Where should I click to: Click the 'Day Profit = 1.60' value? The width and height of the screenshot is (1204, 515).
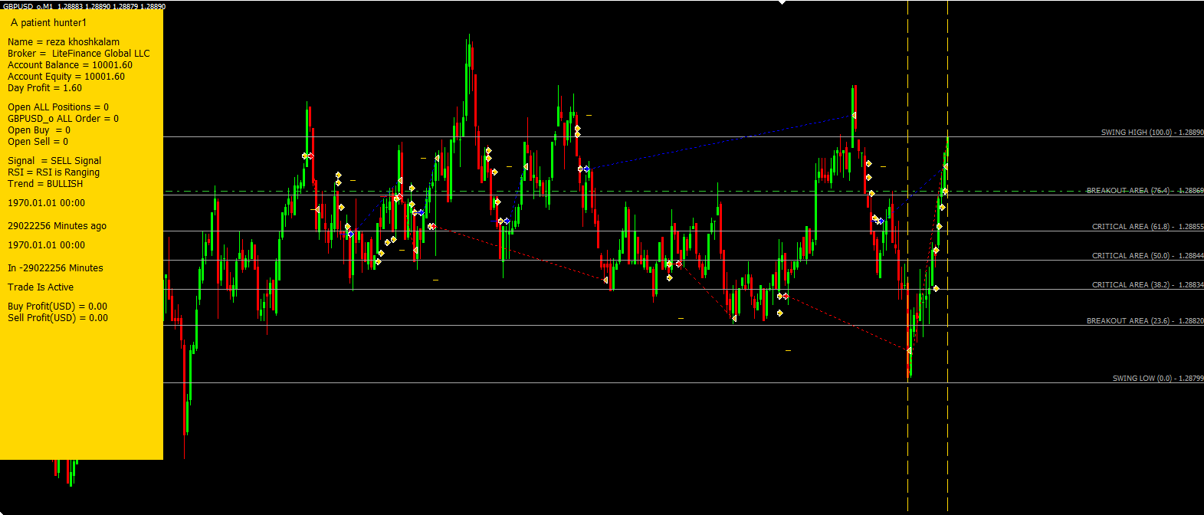pyautogui.click(x=44, y=88)
